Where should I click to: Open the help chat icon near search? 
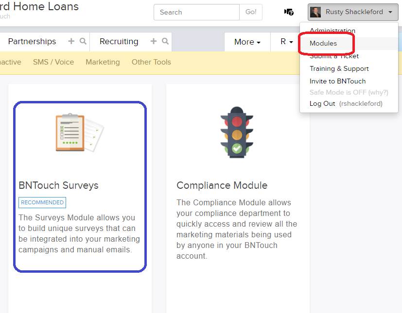click(x=289, y=12)
